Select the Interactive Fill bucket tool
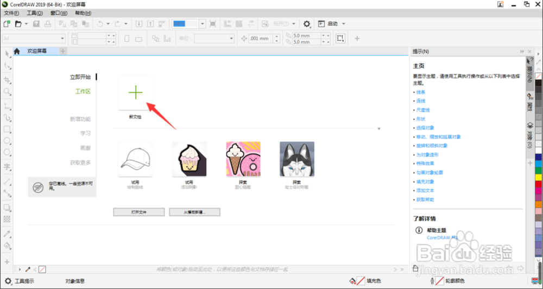Image resolution: width=543 pixels, height=289 pixels. pos(7,246)
